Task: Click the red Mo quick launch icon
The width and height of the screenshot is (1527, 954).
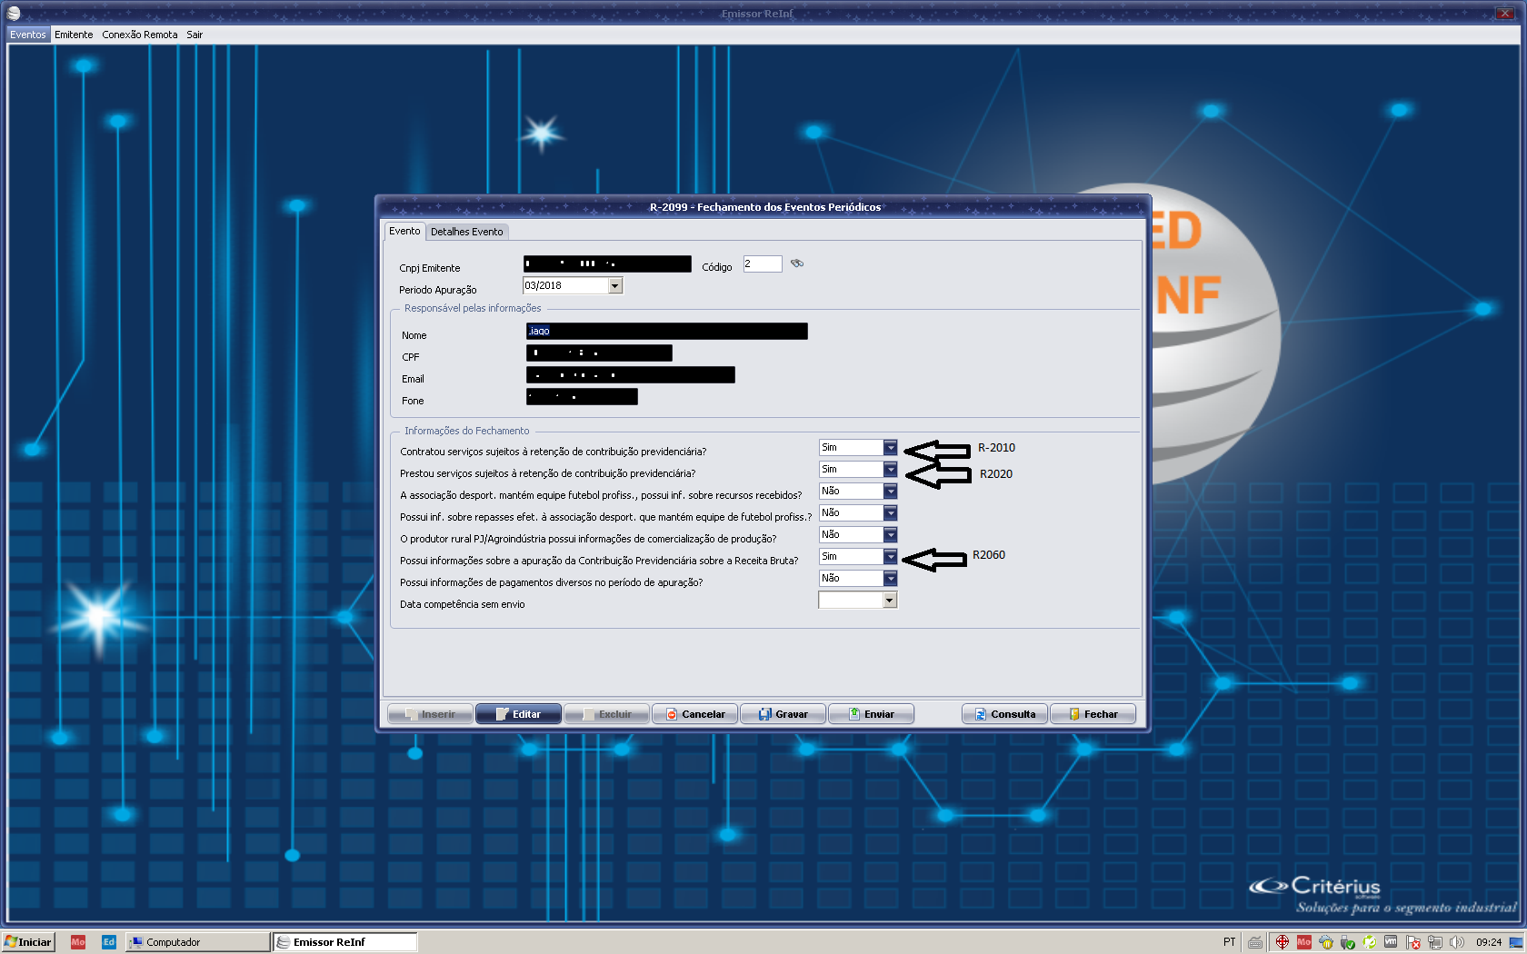Action: point(78,942)
